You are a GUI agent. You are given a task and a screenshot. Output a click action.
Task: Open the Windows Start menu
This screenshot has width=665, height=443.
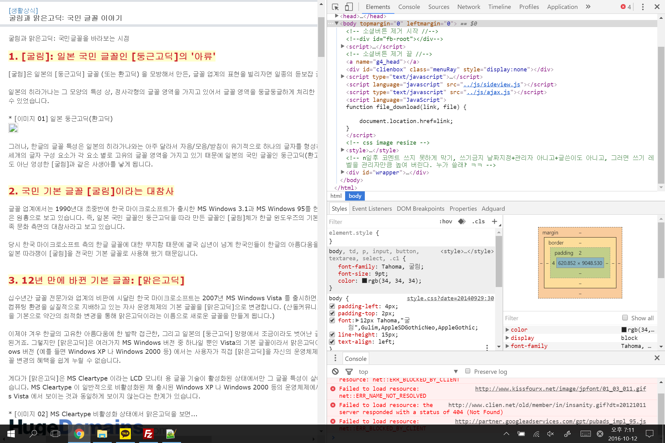click(x=11, y=434)
